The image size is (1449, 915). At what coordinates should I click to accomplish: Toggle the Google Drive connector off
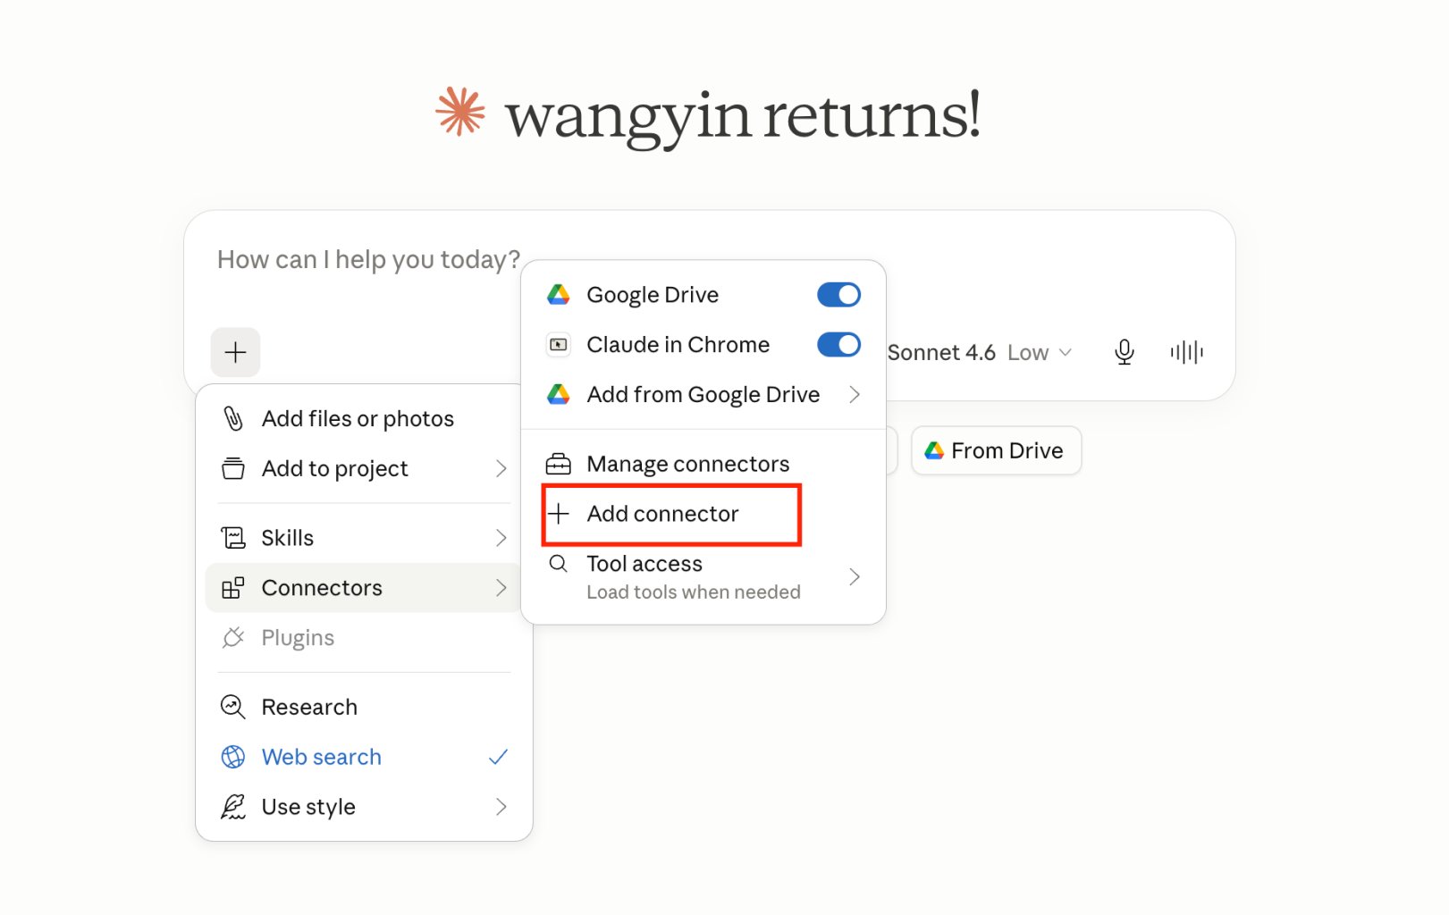pyautogui.click(x=838, y=295)
